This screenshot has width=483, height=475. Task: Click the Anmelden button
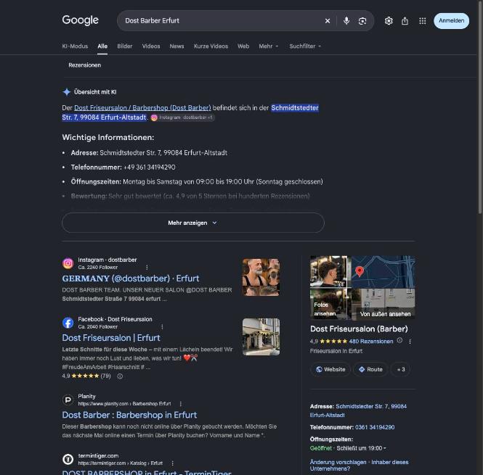pyautogui.click(x=451, y=20)
